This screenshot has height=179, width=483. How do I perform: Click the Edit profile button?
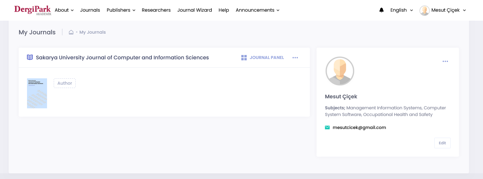click(442, 143)
